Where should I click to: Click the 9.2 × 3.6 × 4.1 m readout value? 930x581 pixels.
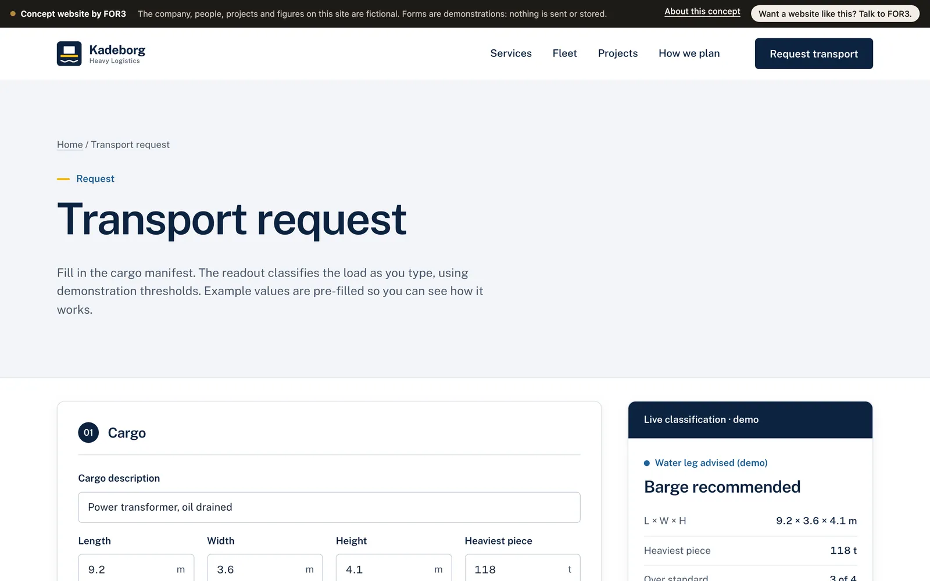coord(816,521)
